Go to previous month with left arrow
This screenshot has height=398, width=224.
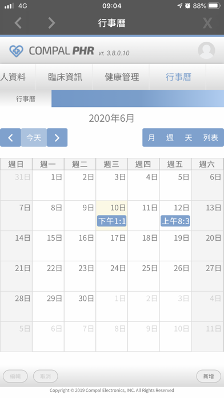tap(10, 138)
